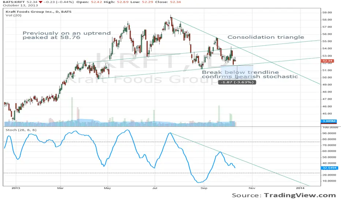Click the 54.00 price axis label
Image resolution: width=341 pixels, height=201 pixels.
click(x=327, y=49)
